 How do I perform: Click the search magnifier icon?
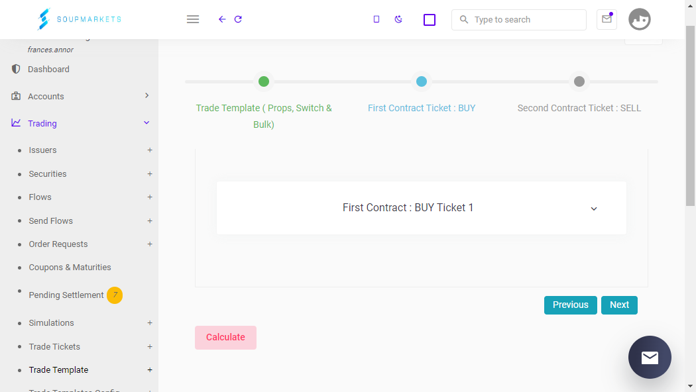coord(464,19)
